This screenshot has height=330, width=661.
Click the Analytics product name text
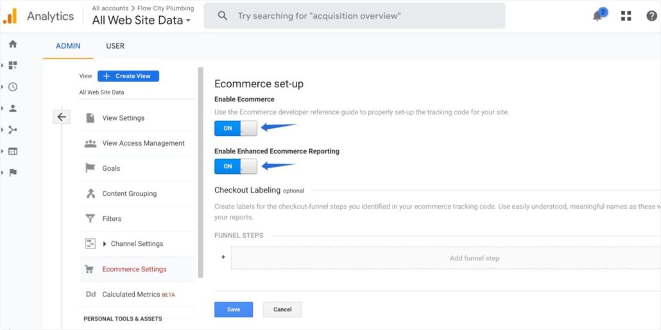50,17
